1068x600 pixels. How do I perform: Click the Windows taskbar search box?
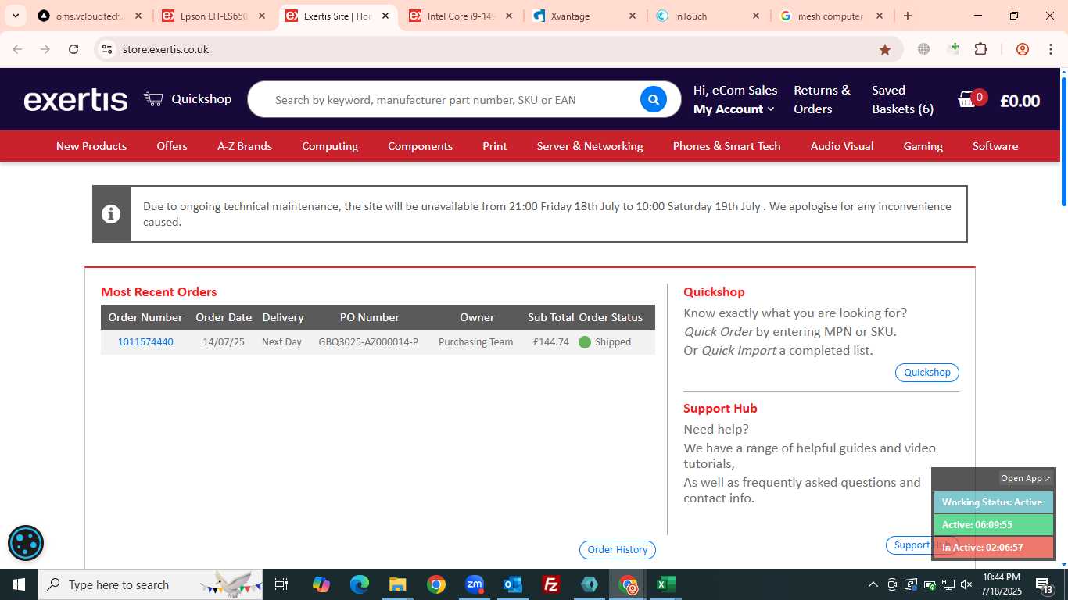click(x=150, y=584)
